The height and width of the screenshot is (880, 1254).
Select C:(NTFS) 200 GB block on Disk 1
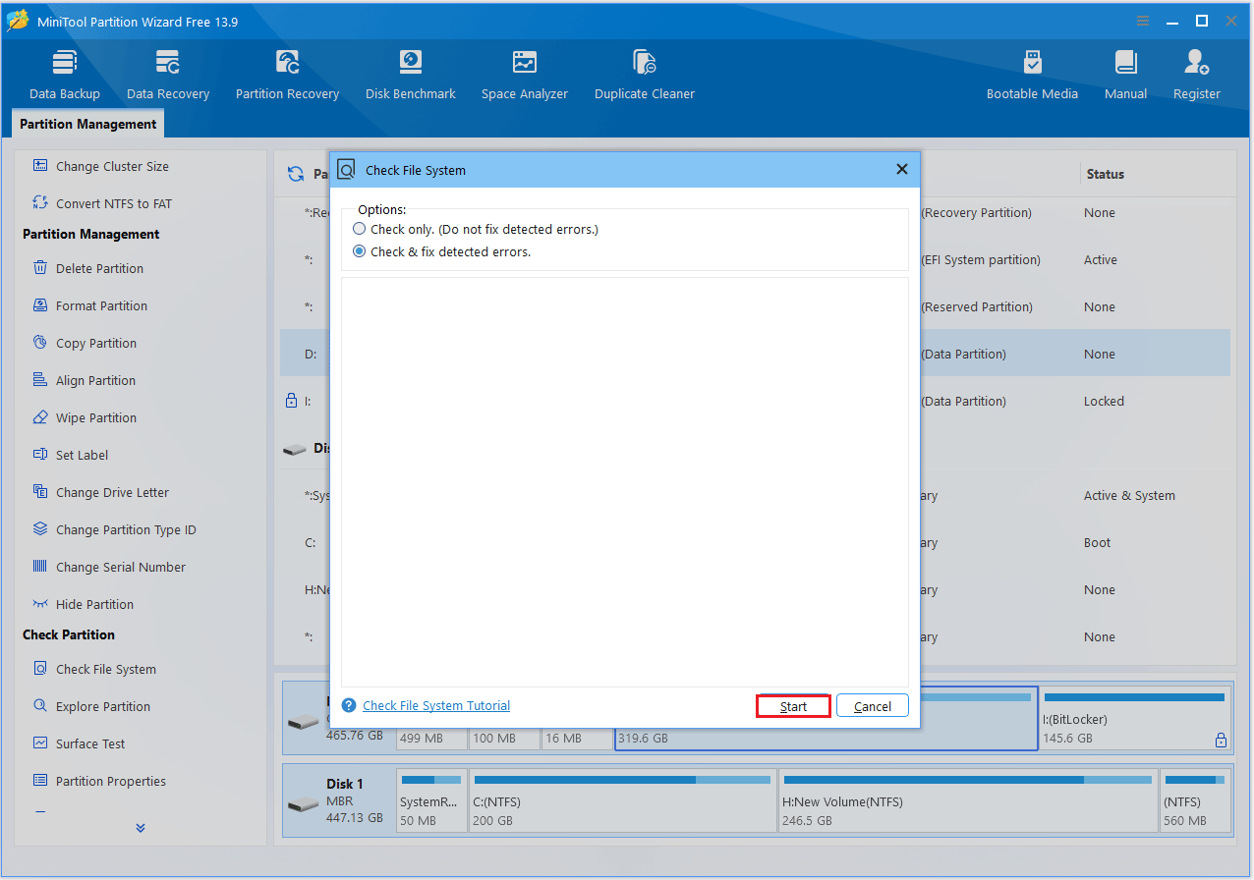point(622,801)
